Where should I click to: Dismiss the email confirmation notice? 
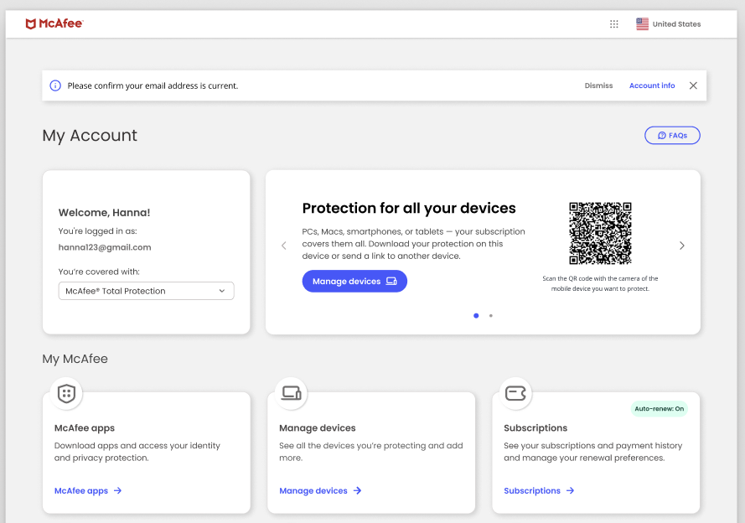point(598,85)
